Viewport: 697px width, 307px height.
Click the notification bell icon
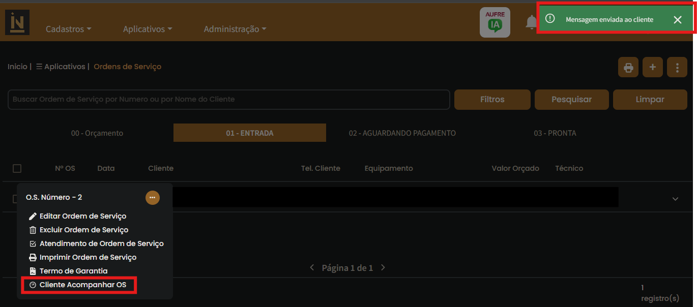[x=531, y=22]
